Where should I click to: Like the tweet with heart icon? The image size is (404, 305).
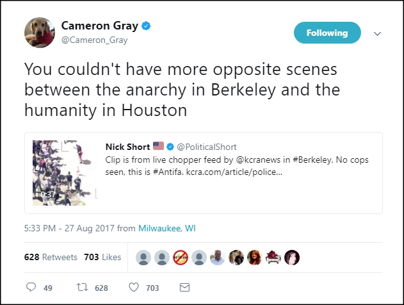point(134,287)
